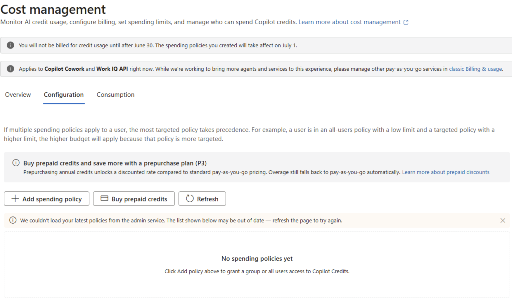
Task: Dismiss the policies load warning banner
Action: point(503,220)
